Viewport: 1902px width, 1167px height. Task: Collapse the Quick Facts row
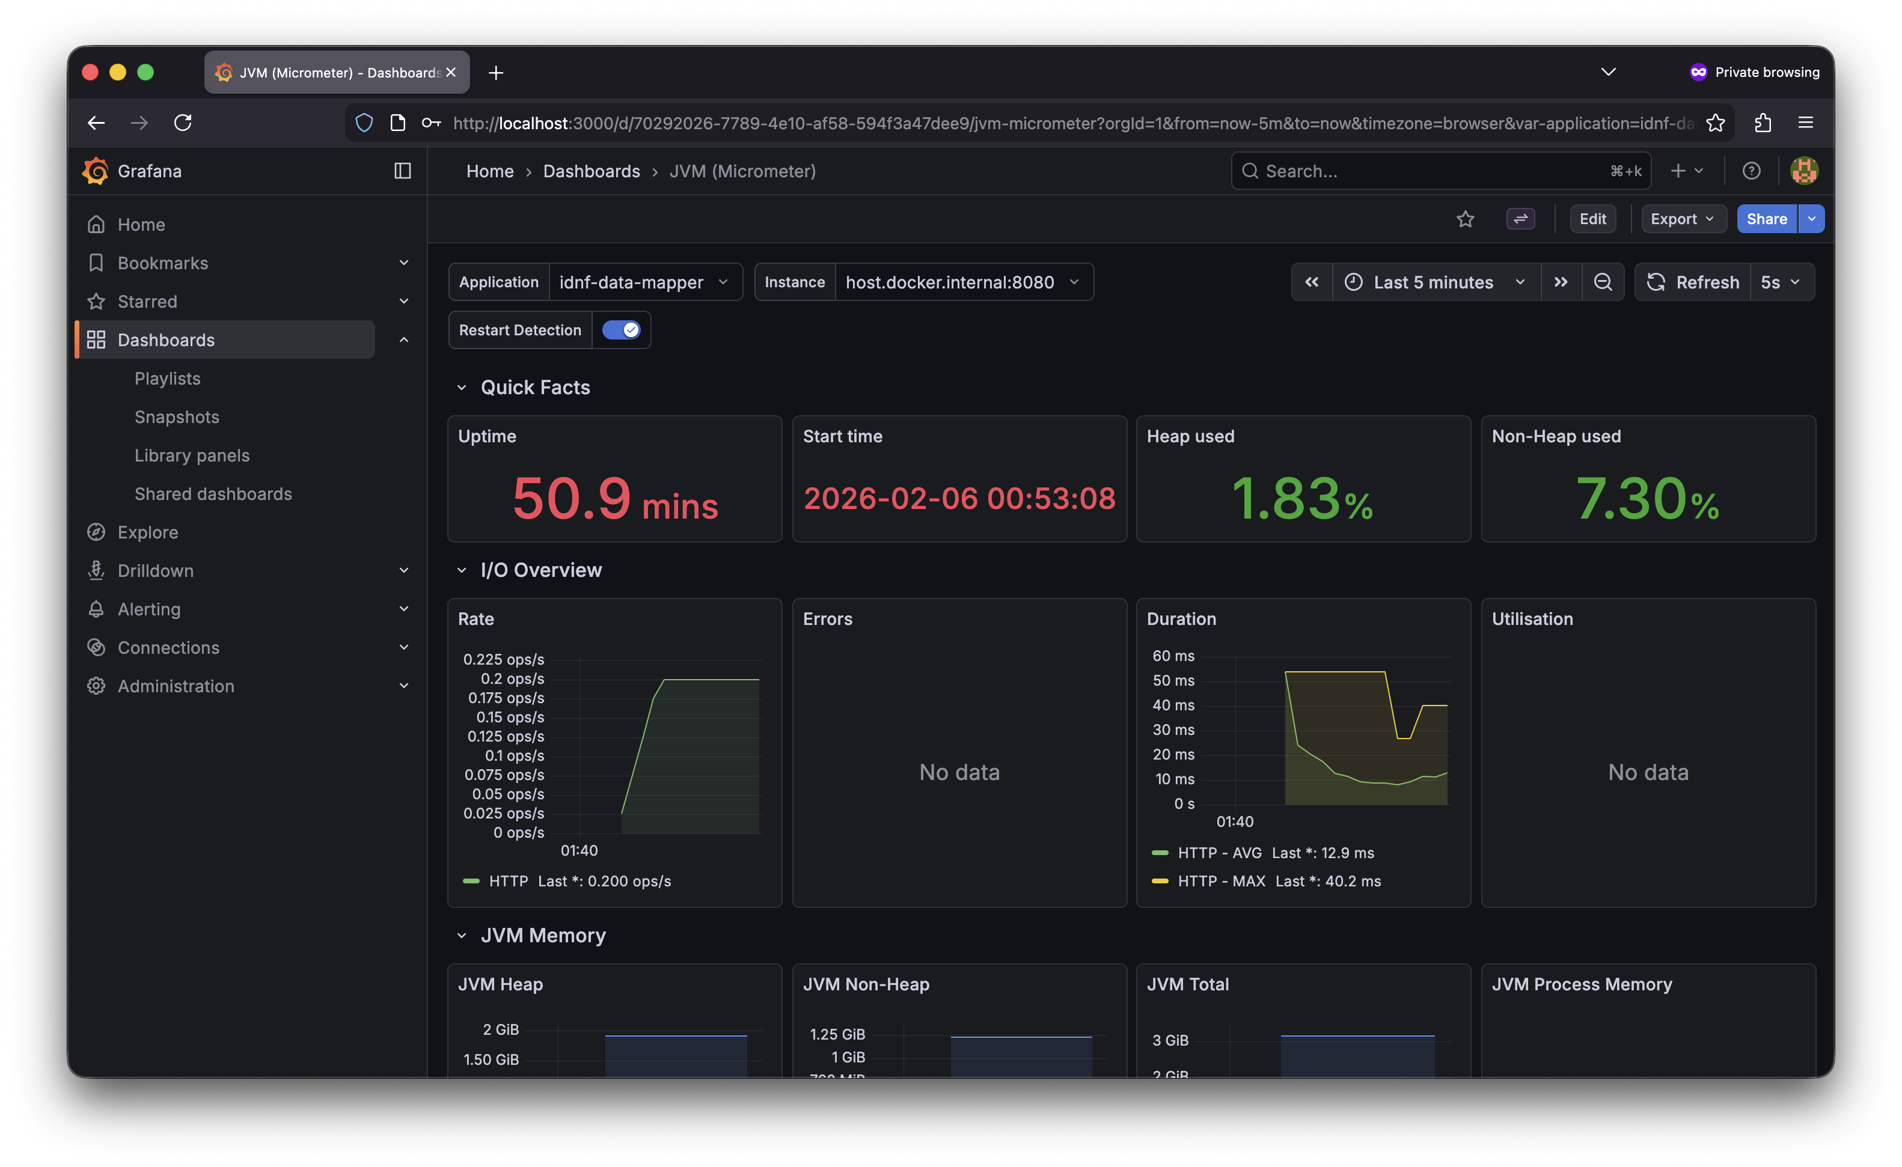[x=462, y=388]
